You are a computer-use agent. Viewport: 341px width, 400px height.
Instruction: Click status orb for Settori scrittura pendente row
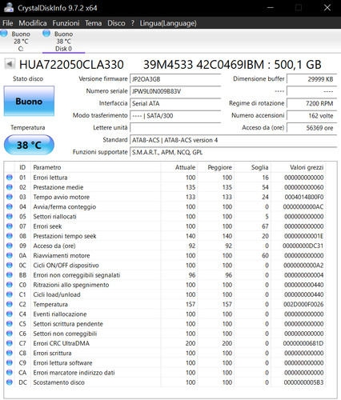[10, 324]
